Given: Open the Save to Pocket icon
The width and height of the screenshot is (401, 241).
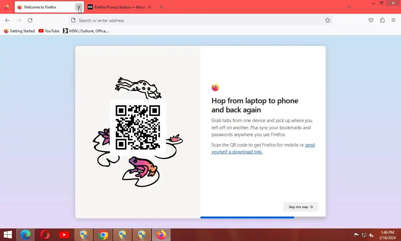Looking at the screenshot, I should click(371, 20).
